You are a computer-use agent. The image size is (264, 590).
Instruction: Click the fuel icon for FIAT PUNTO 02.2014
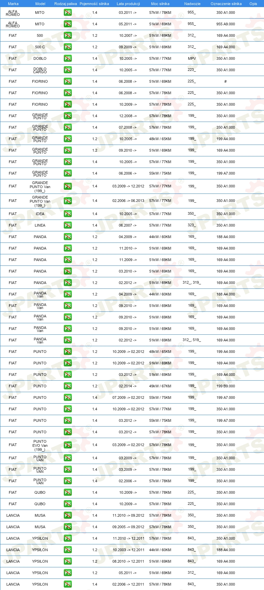[x=68, y=386]
